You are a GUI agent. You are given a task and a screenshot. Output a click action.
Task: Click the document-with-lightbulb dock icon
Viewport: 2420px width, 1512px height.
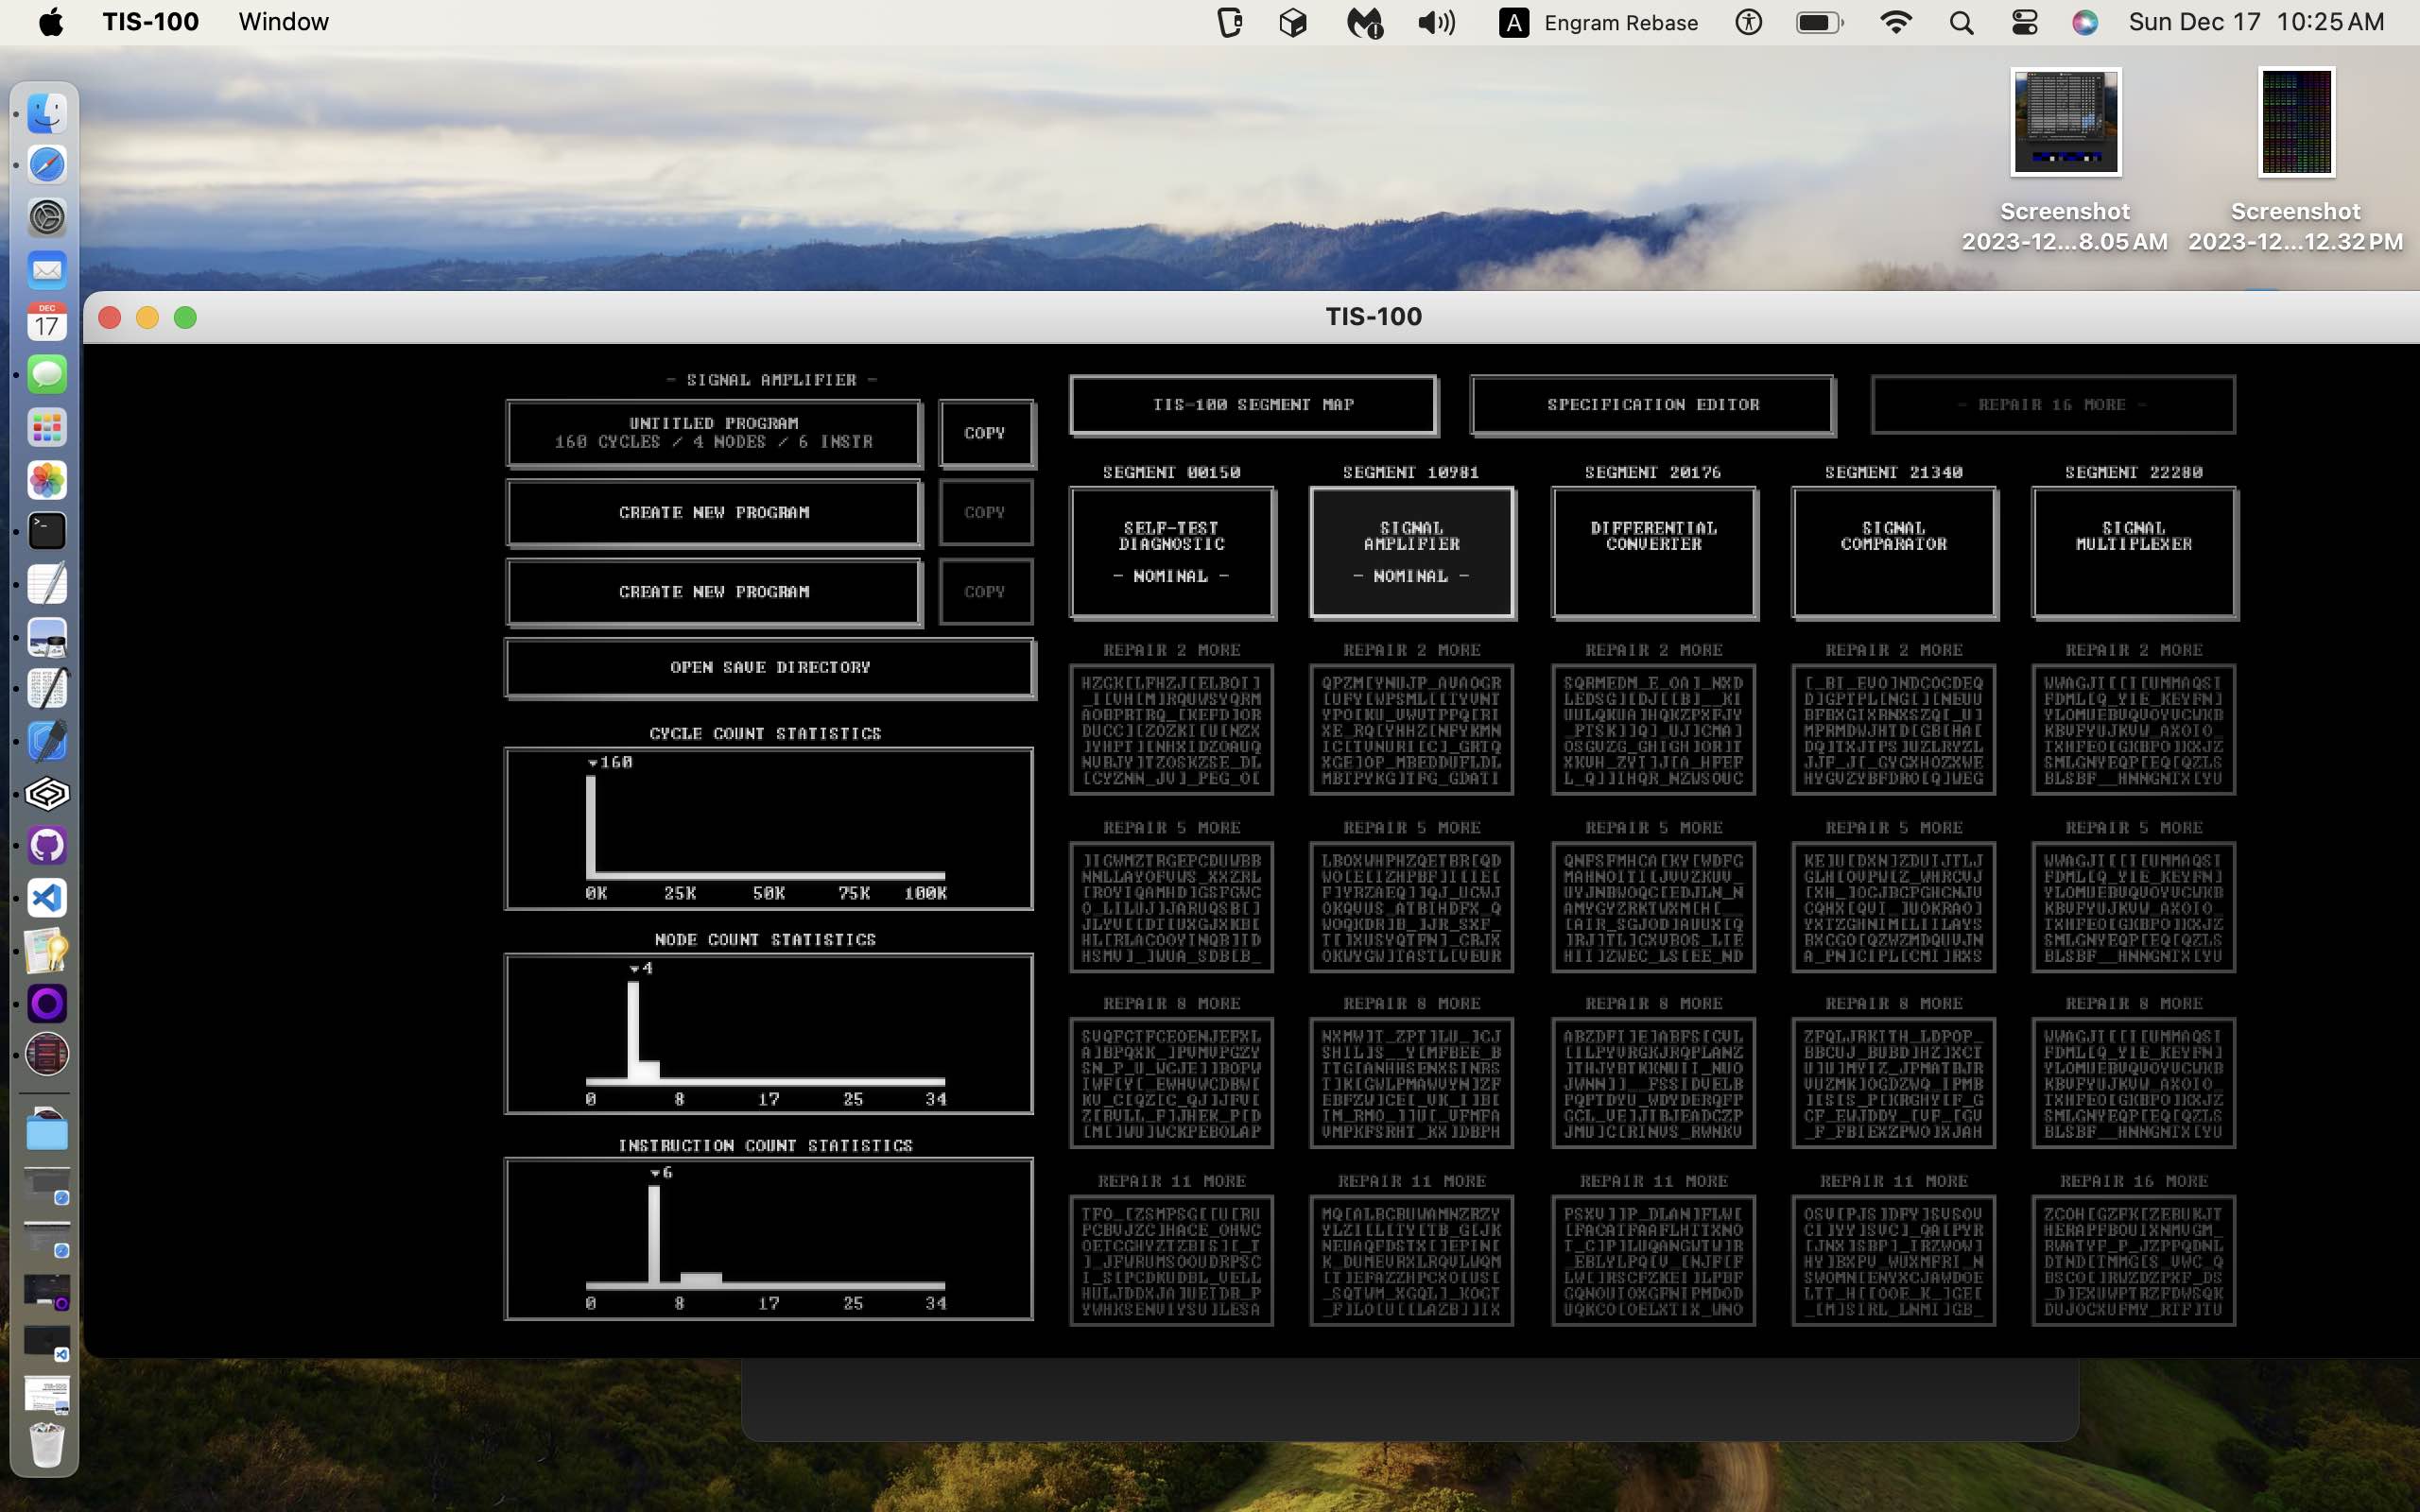point(46,951)
